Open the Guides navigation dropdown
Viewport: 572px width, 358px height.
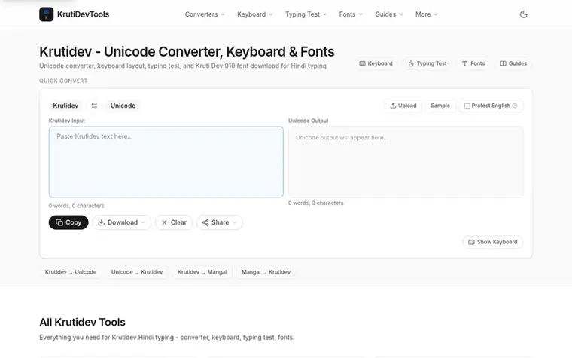[389, 14]
